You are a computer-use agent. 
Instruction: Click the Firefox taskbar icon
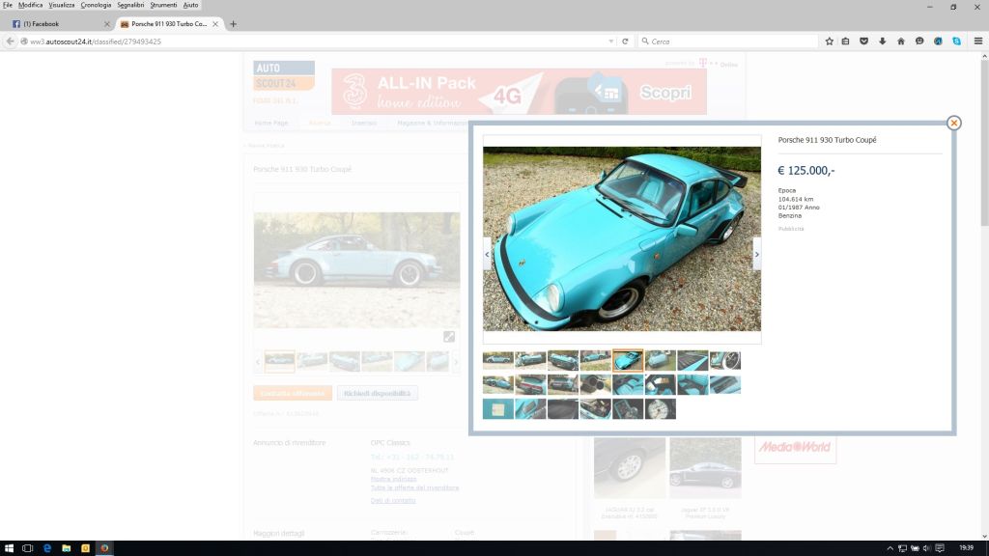click(x=104, y=548)
